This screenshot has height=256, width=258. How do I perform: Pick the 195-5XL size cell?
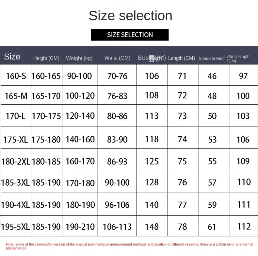point(16,227)
